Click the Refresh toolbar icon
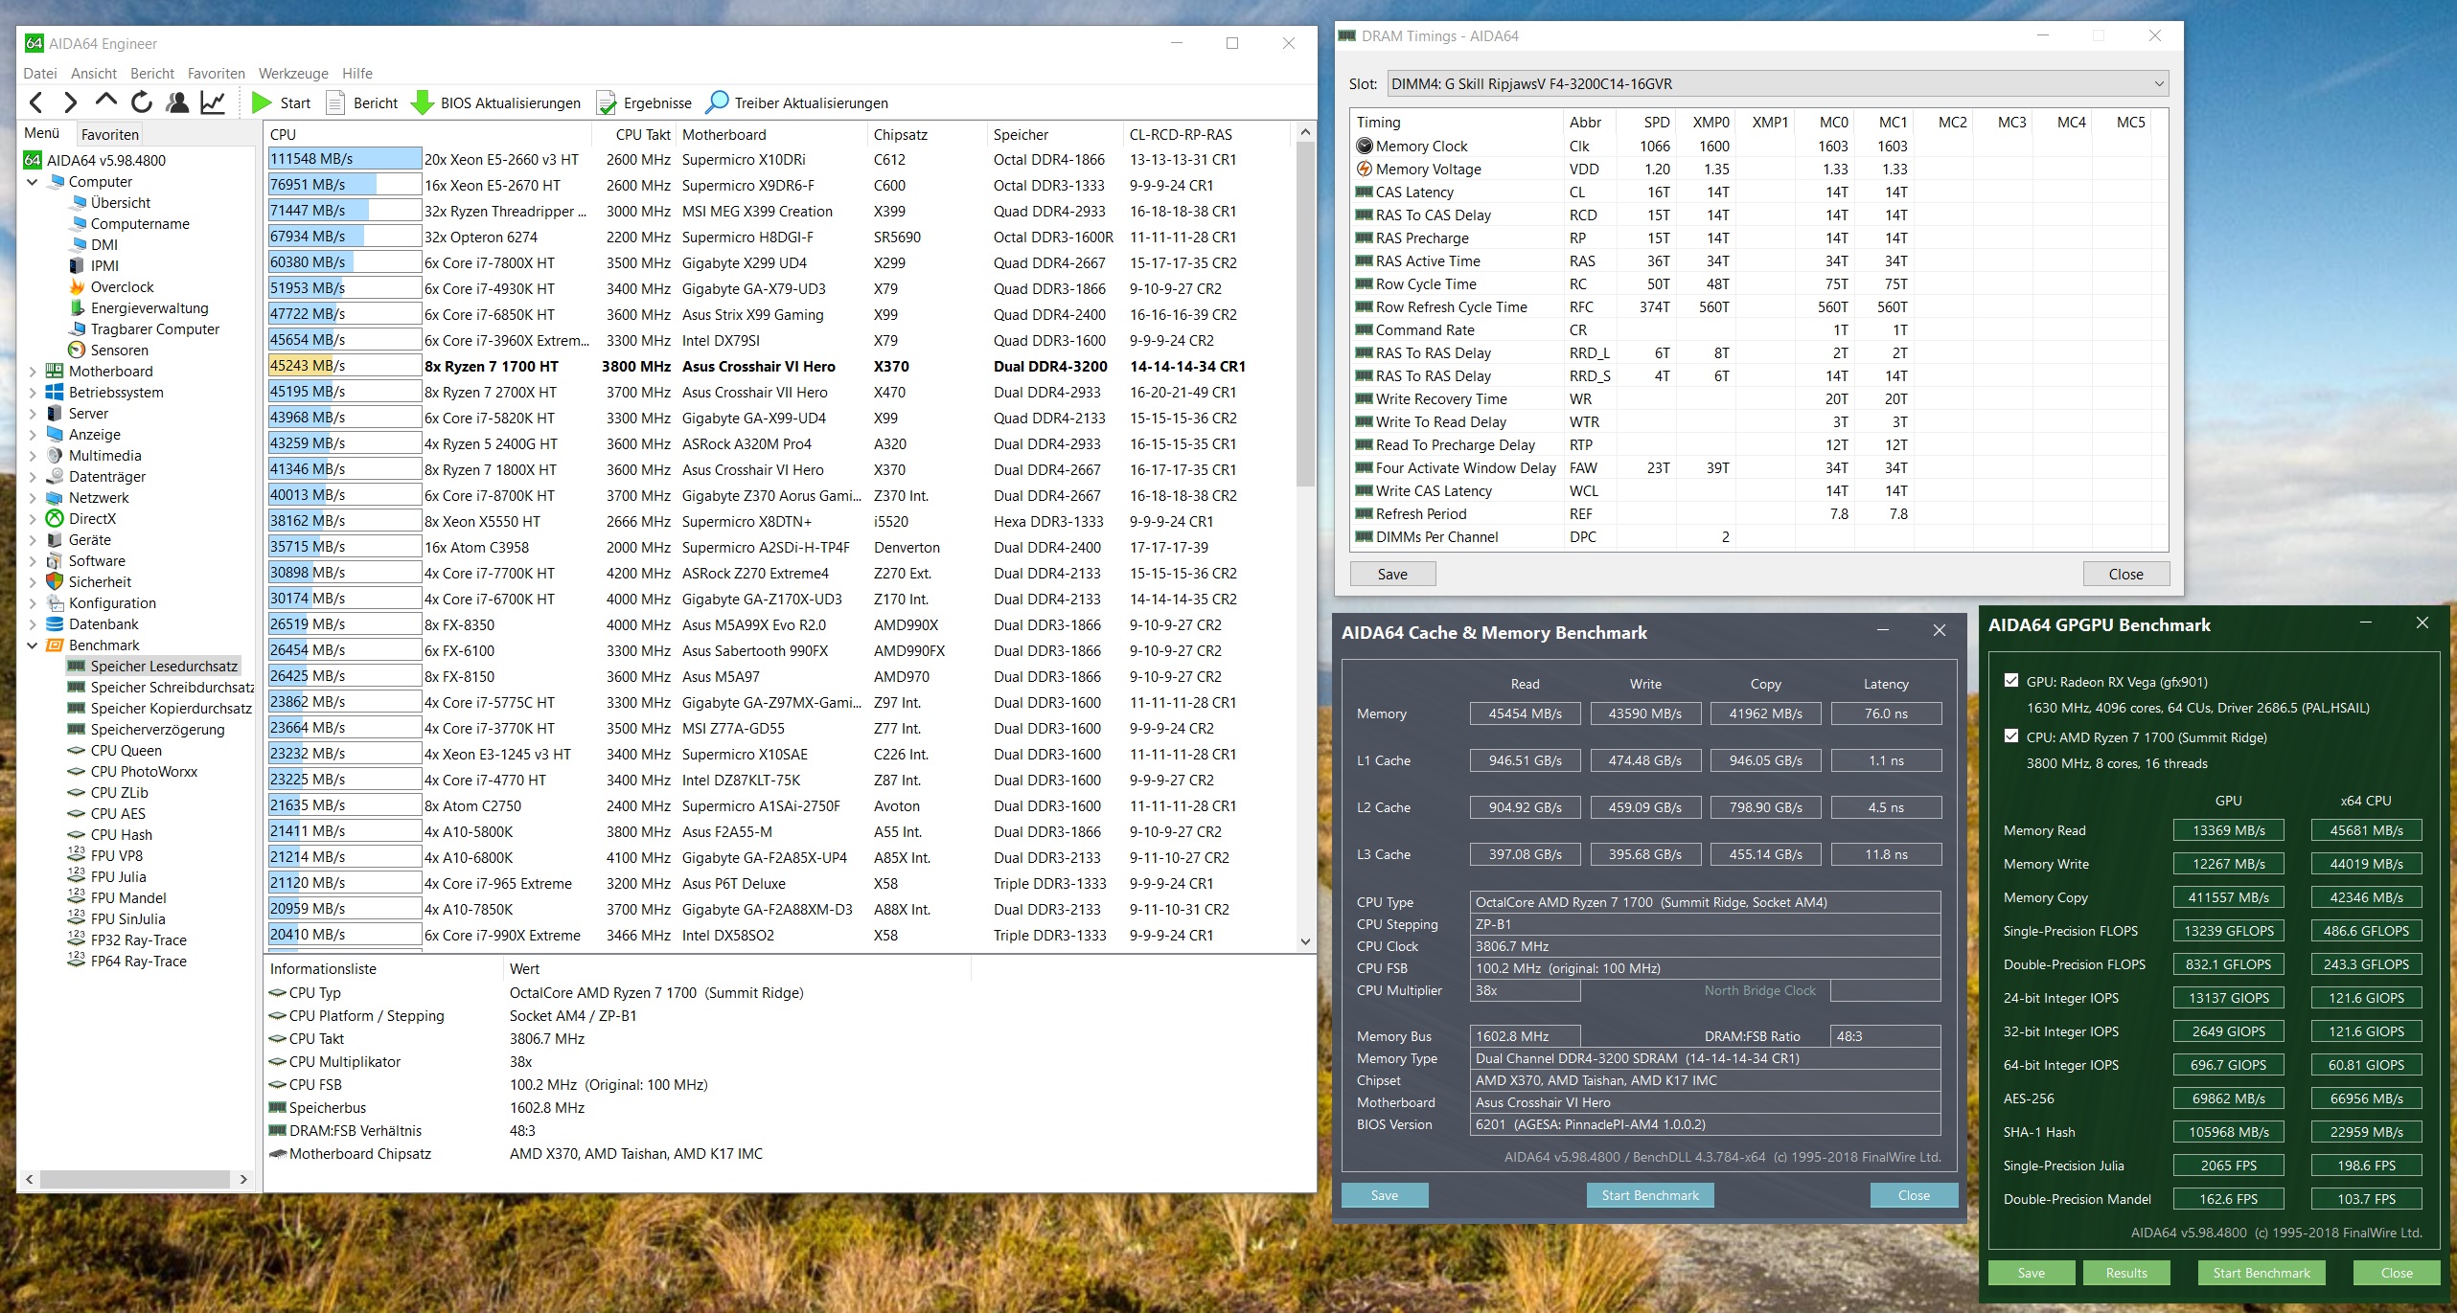The height and width of the screenshot is (1313, 2457). [x=142, y=102]
